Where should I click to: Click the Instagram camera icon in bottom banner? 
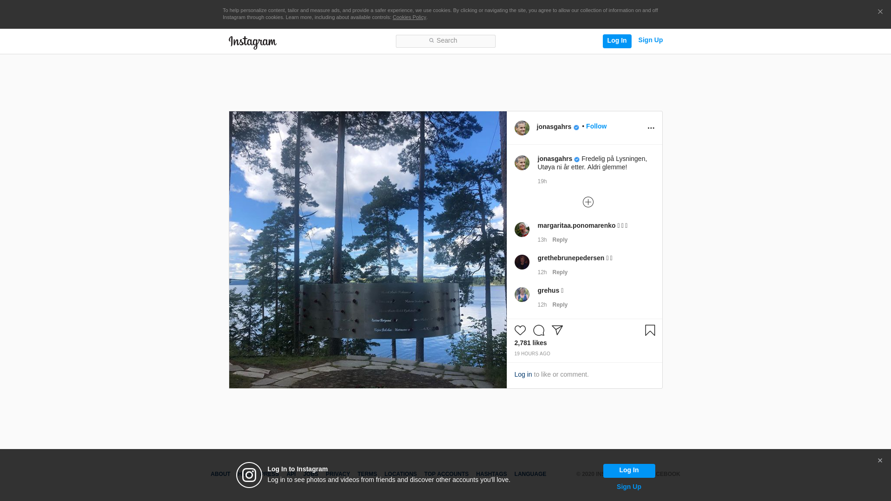click(x=249, y=475)
